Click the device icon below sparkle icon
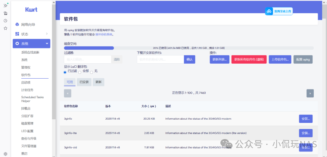The height and width of the screenshot is (157, 327). pos(6,13)
